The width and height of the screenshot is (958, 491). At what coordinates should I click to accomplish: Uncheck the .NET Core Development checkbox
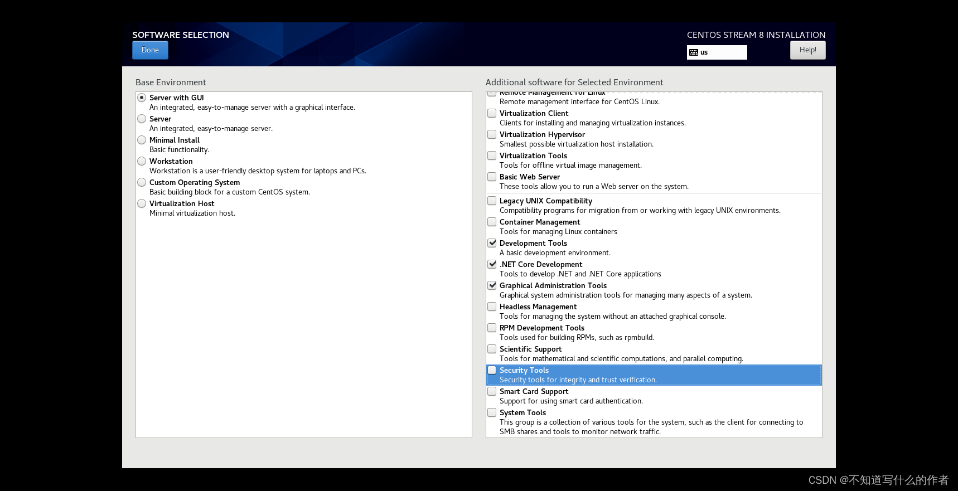coord(492,264)
